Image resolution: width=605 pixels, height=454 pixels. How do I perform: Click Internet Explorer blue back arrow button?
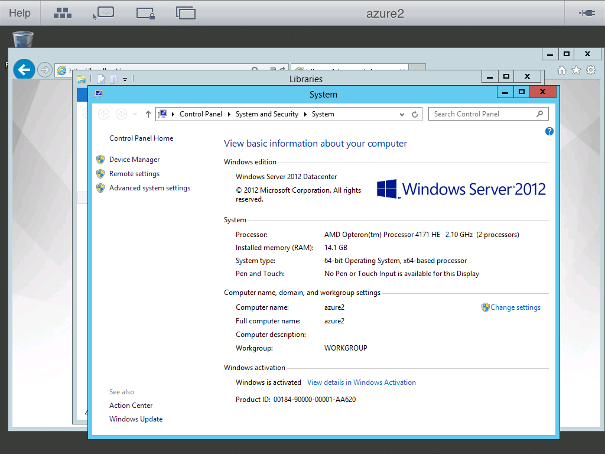24,70
